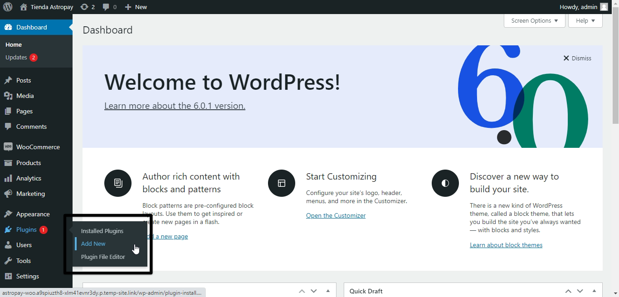Click the Quick Draft widget title
Screen dimensions: 619x297
pyautogui.click(x=366, y=291)
